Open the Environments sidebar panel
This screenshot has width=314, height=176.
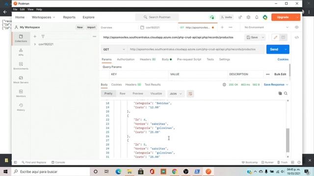[x=21, y=66]
